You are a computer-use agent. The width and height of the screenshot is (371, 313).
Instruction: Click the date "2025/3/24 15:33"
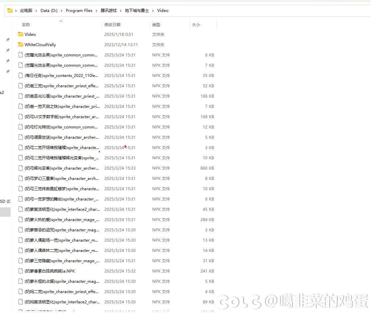(120, 168)
